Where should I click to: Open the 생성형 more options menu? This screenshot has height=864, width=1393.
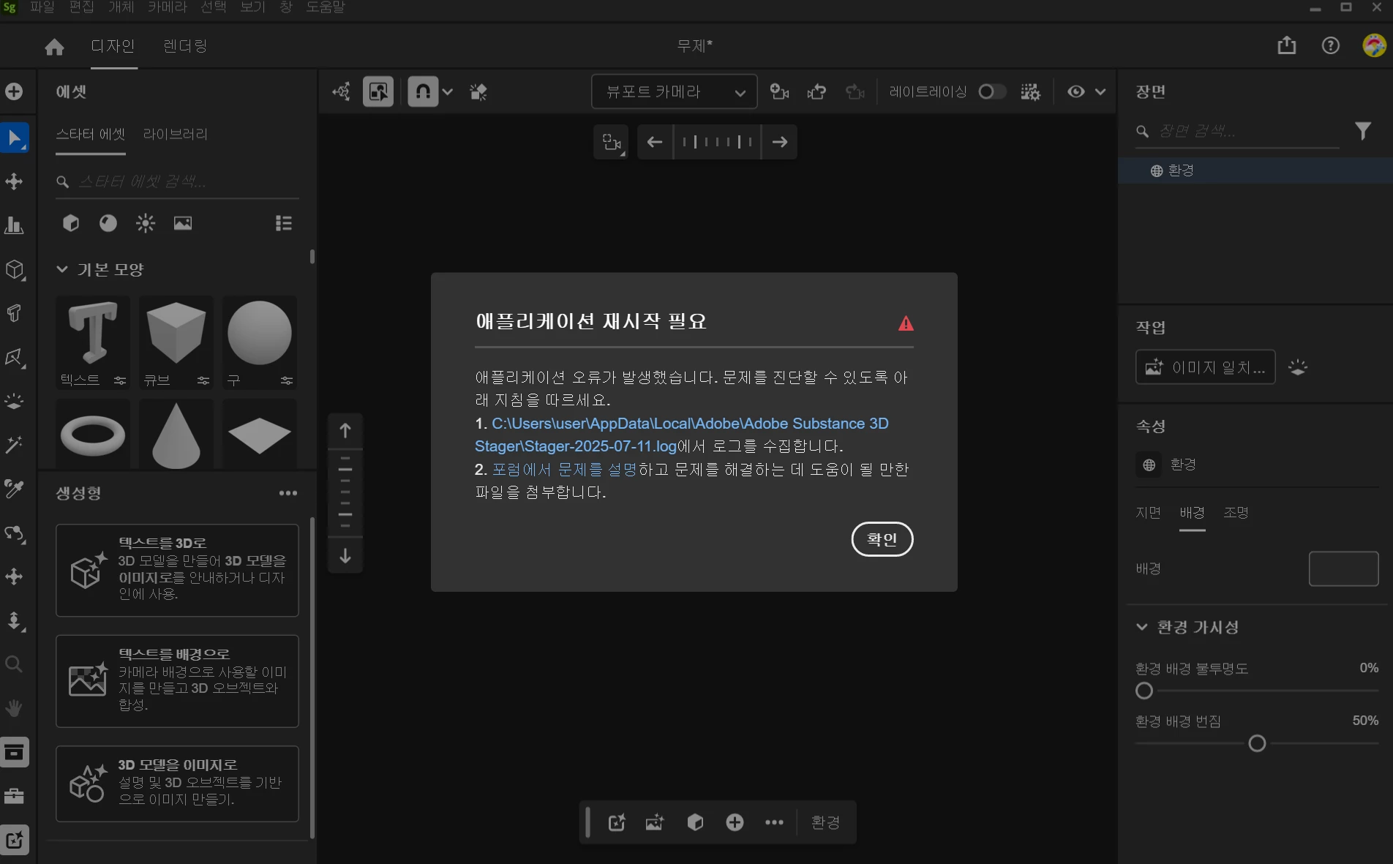(x=288, y=493)
